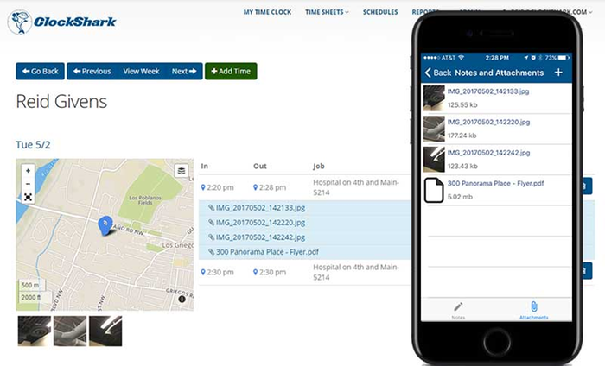
Task: Click the 177.24 kb file size text
Action: tap(462, 136)
